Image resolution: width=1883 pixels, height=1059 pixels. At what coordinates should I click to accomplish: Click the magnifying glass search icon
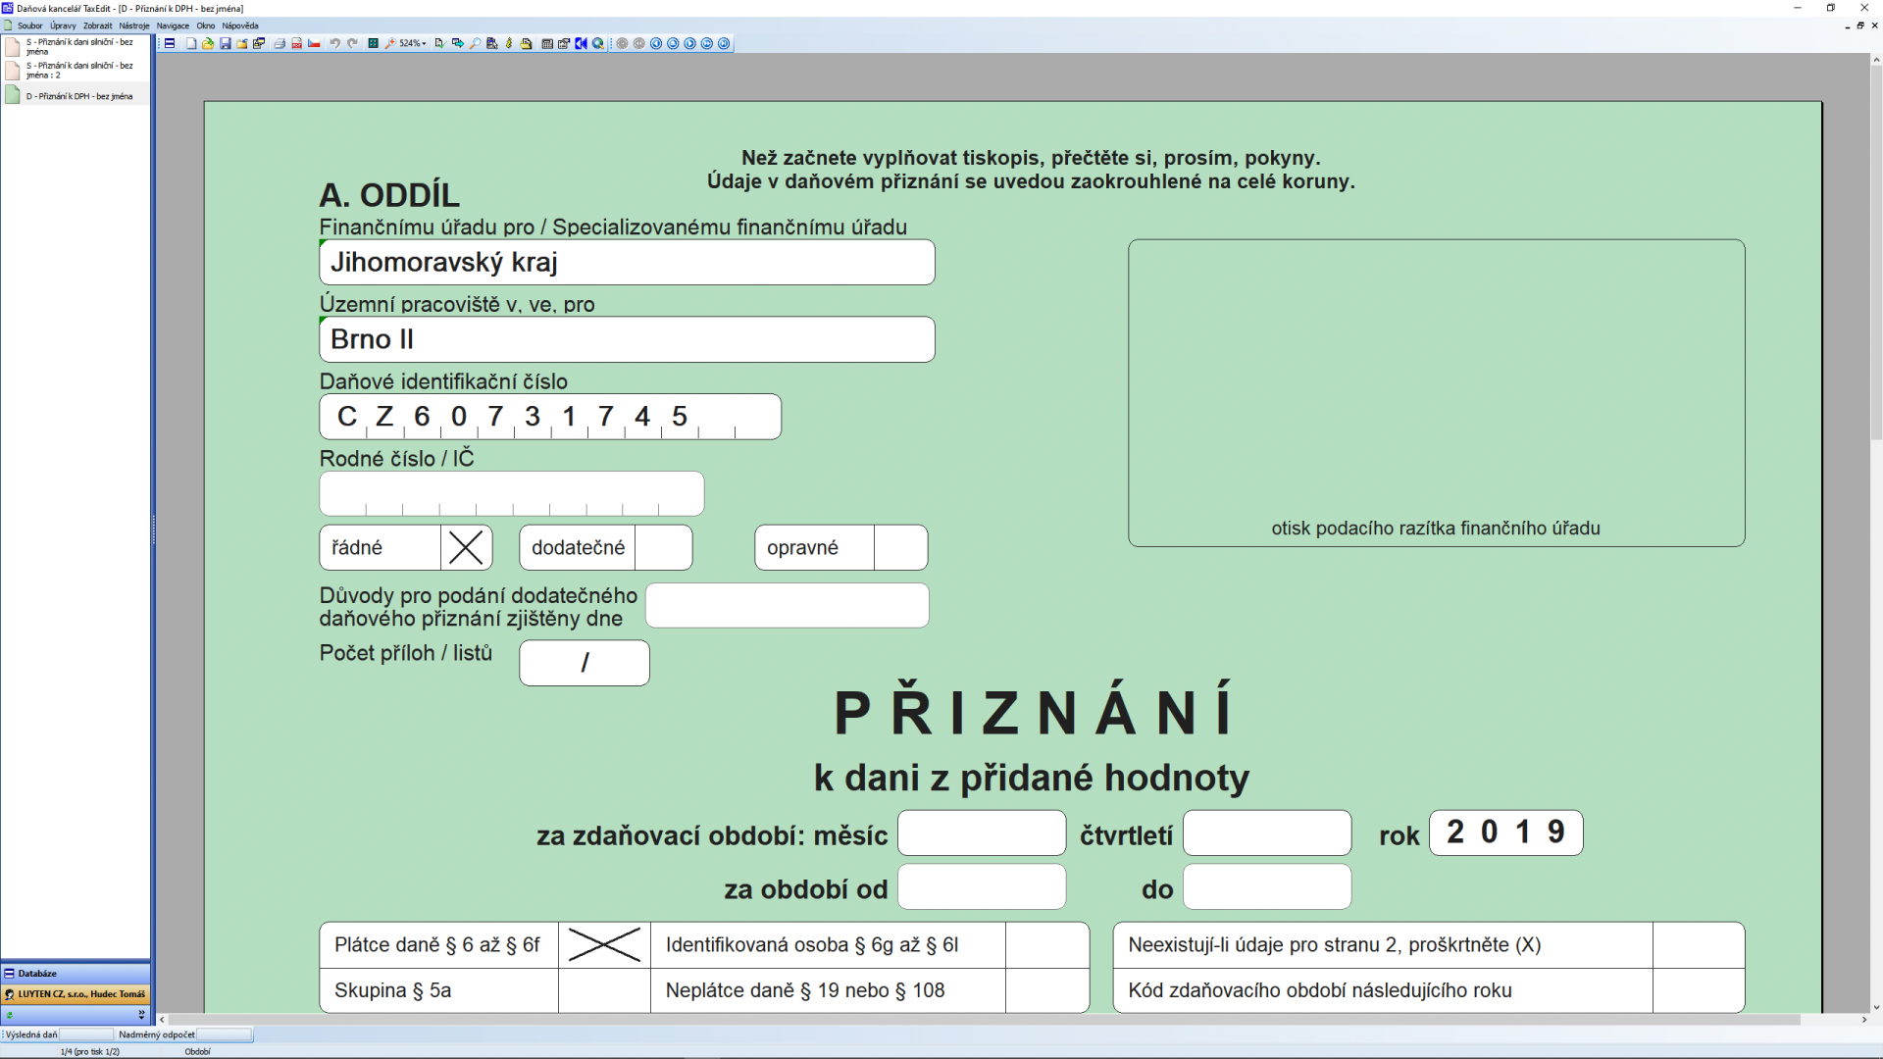click(x=475, y=43)
